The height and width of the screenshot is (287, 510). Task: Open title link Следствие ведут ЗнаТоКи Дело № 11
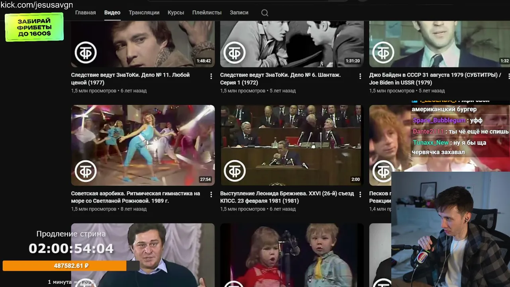[130, 79]
